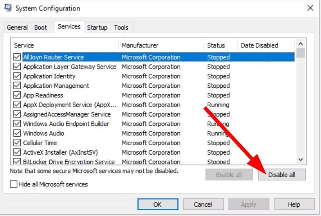Sort services by the Service column header
Viewport: 321px width, 216px height.
[65, 45]
